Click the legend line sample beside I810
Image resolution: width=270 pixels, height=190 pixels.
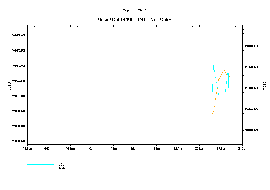pyautogui.click(x=40, y=165)
